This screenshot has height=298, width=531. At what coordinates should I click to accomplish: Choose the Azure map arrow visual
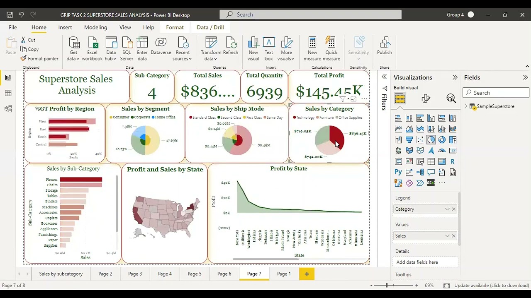[431, 151]
